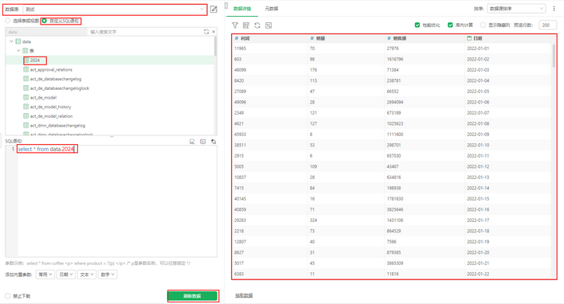This screenshot has height=304, width=564.
Task: Click the 2024 table icon
Action: pyautogui.click(x=26, y=60)
